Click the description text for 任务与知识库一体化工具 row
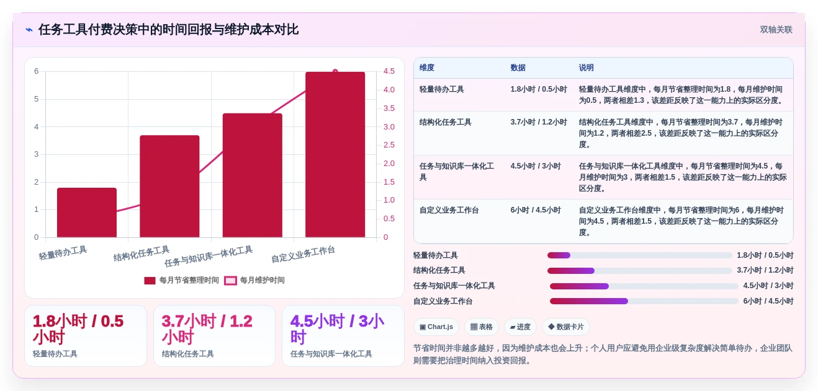Image resolution: width=818 pixels, height=391 pixels. 683,177
